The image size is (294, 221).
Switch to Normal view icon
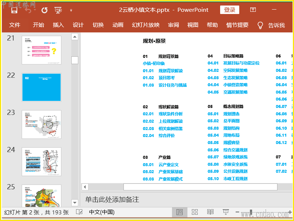pyautogui.click(x=179, y=212)
